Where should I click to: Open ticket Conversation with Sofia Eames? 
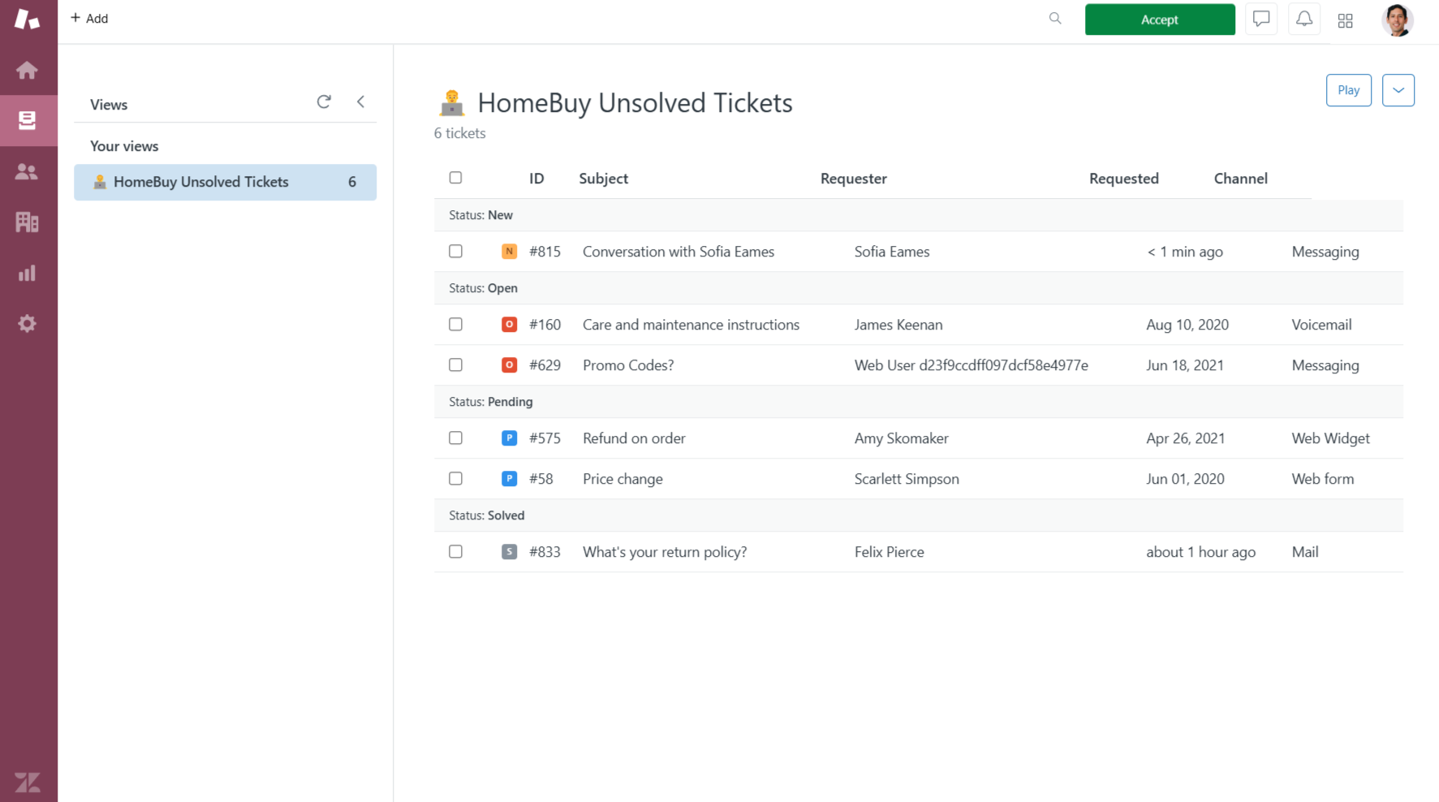tap(678, 252)
